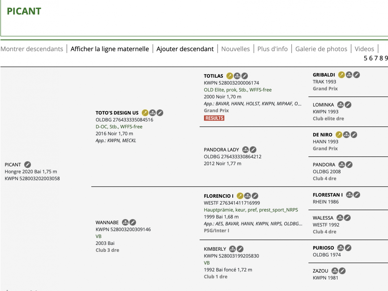Open the pedigree tree icon next to WANNABE
Image resolution: width=388 pixels, height=291 pixels.
[x=125, y=222]
